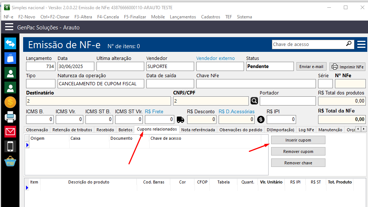Viewport: 368px width, 207px height.
Task: Click the blue swap arrows sidebar icon
Action: tap(10, 43)
